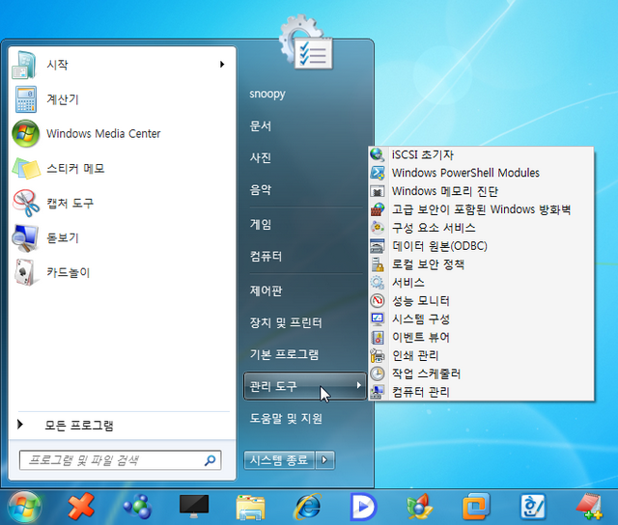This screenshot has height=525, width=618.
Task: Open the 스티커 메모 sticky notes icon
Action: (26, 168)
